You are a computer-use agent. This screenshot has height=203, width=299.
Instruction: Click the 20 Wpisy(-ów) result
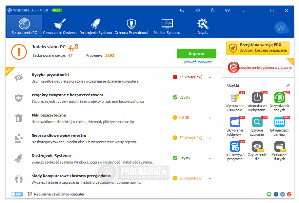coord(191,178)
